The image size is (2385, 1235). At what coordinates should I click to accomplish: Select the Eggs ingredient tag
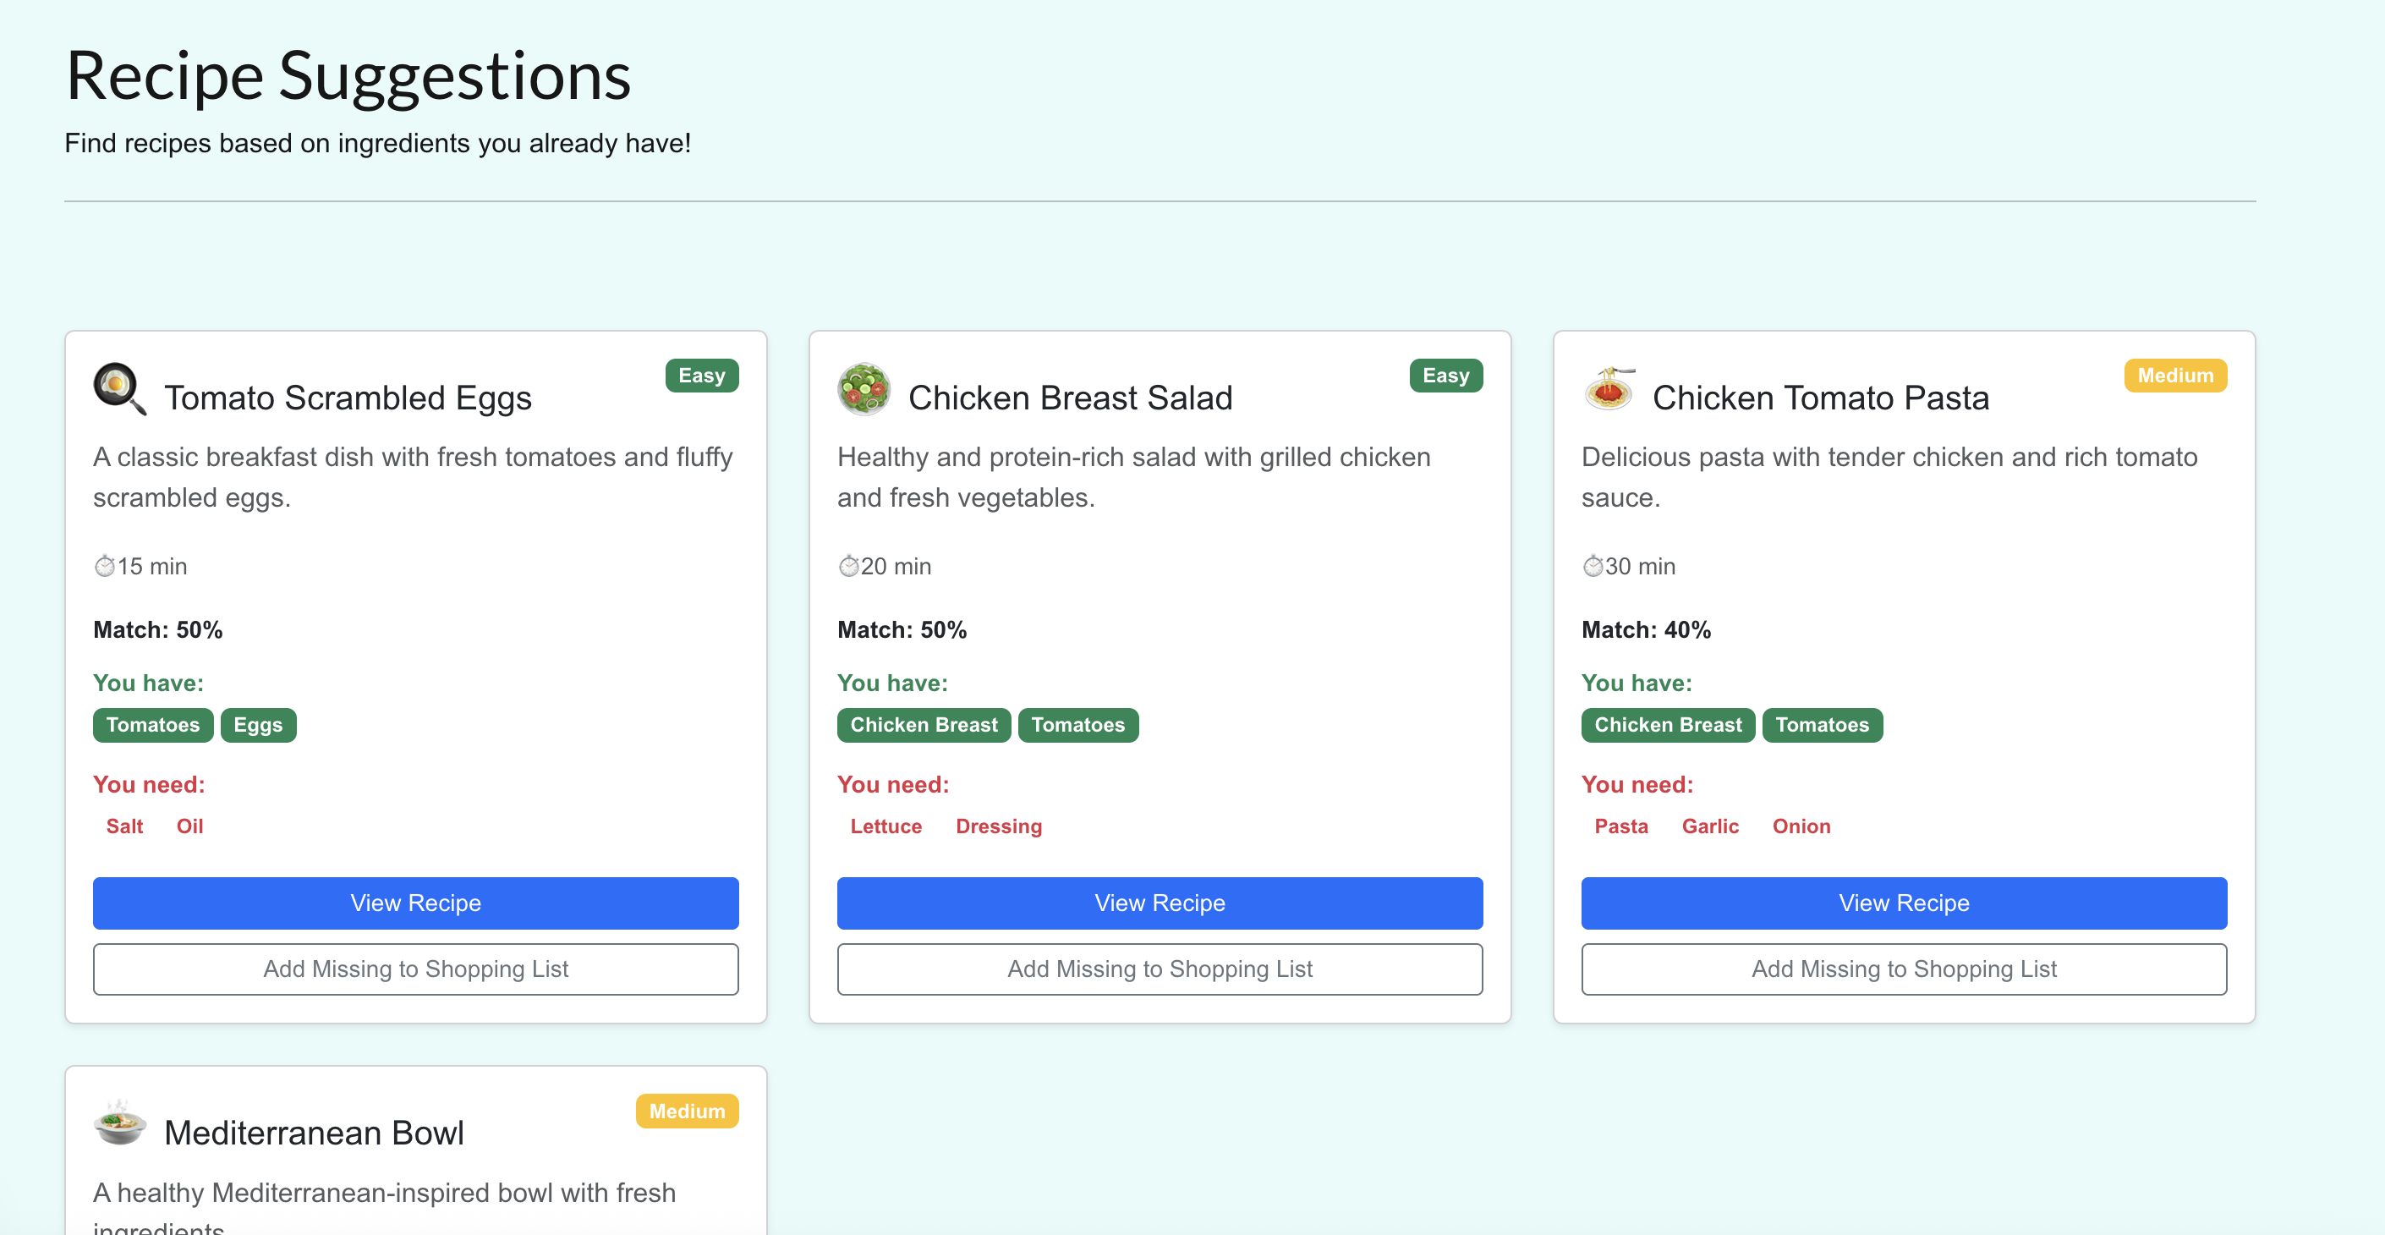(257, 725)
